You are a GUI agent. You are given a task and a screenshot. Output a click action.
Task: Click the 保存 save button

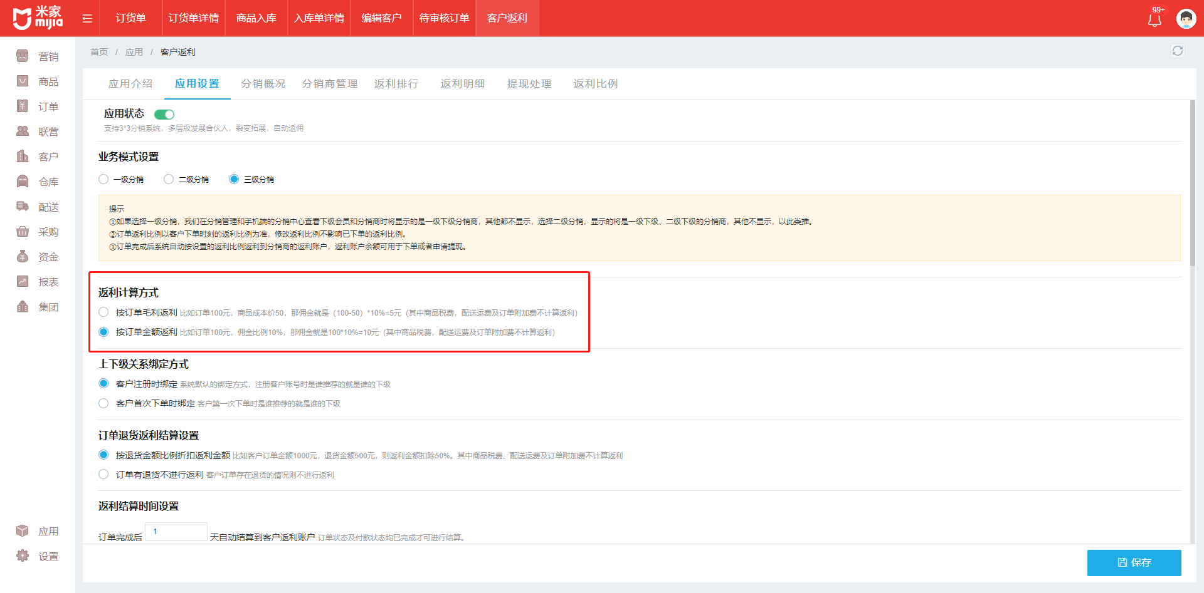pos(1134,562)
